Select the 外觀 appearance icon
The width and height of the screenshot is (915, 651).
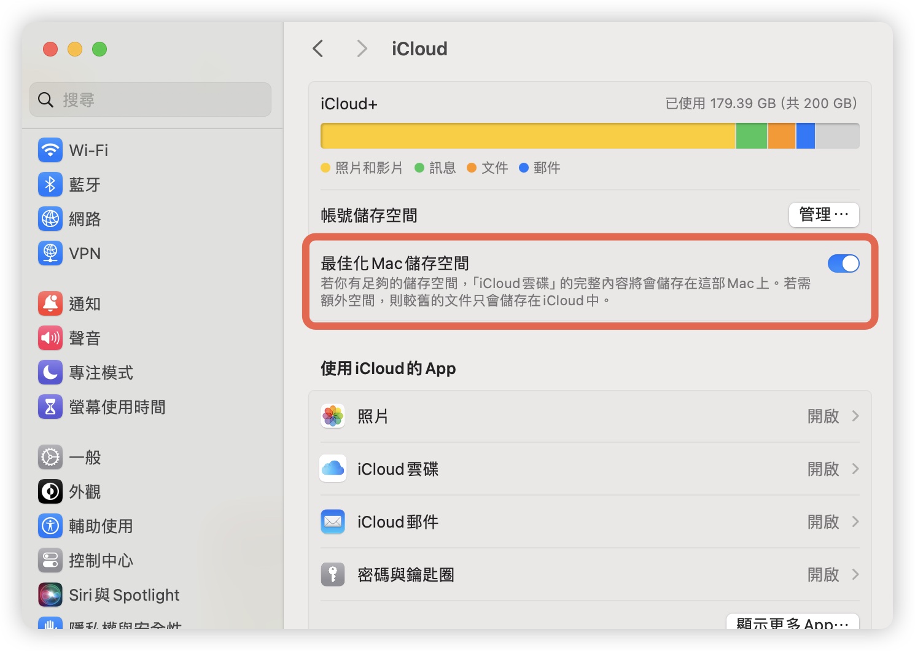point(50,491)
